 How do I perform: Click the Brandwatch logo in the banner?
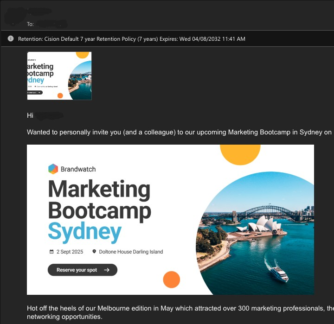pyautogui.click(x=72, y=169)
